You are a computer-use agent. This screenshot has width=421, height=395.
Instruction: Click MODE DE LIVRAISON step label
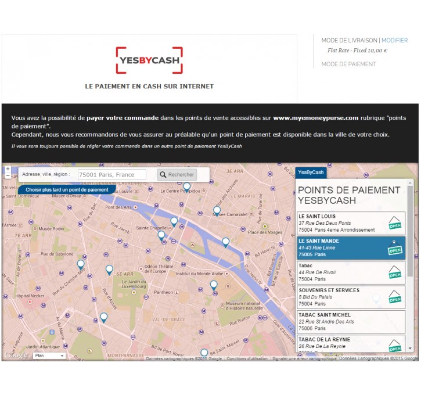tap(350, 40)
